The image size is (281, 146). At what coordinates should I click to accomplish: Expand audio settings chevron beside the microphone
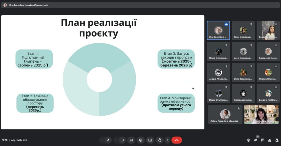(x=102, y=140)
